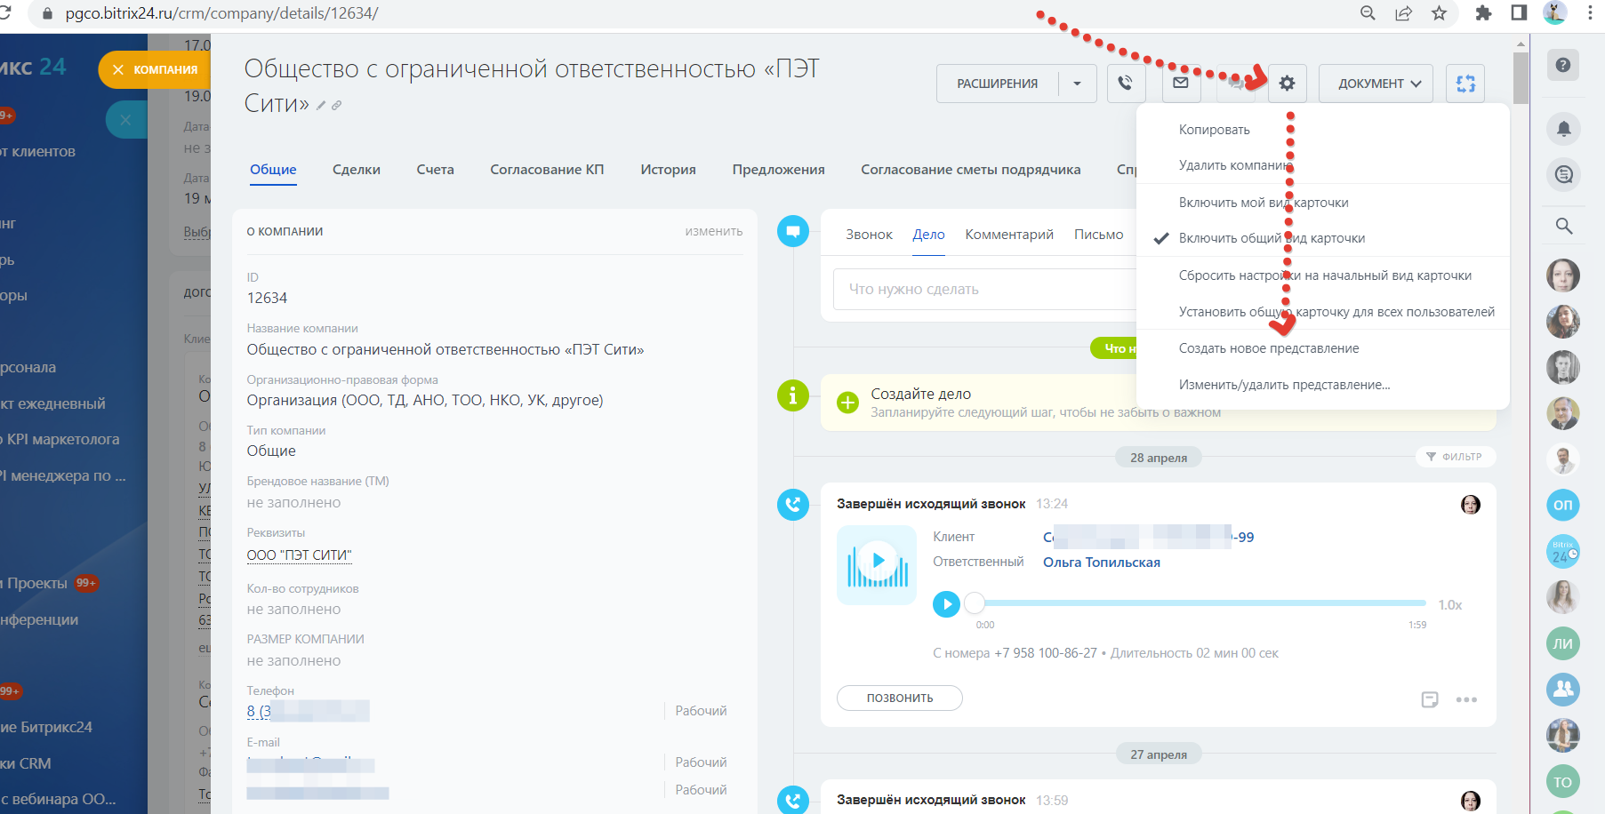
Task: Bookmark page with the star icon
Action: tap(1439, 13)
